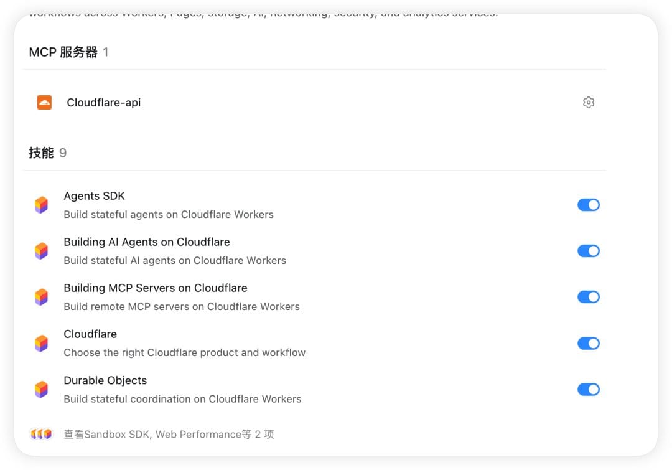
Task: Click the Durable Objects cube icon
Action: [x=41, y=389]
